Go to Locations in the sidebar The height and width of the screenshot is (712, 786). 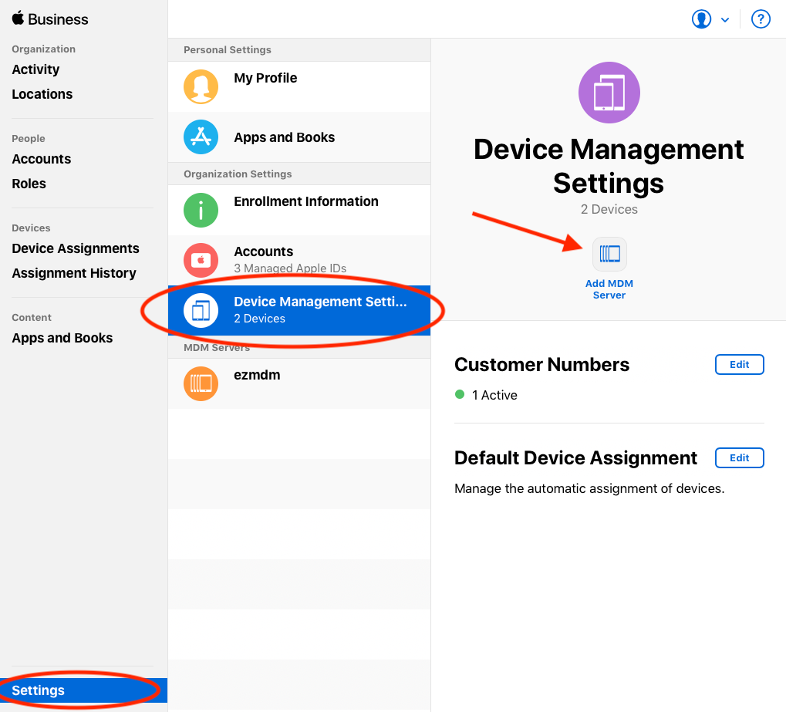42,94
